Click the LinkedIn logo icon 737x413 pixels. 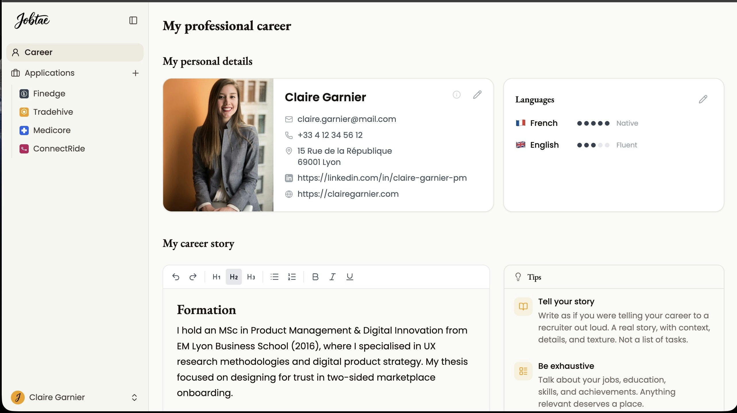tap(289, 178)
